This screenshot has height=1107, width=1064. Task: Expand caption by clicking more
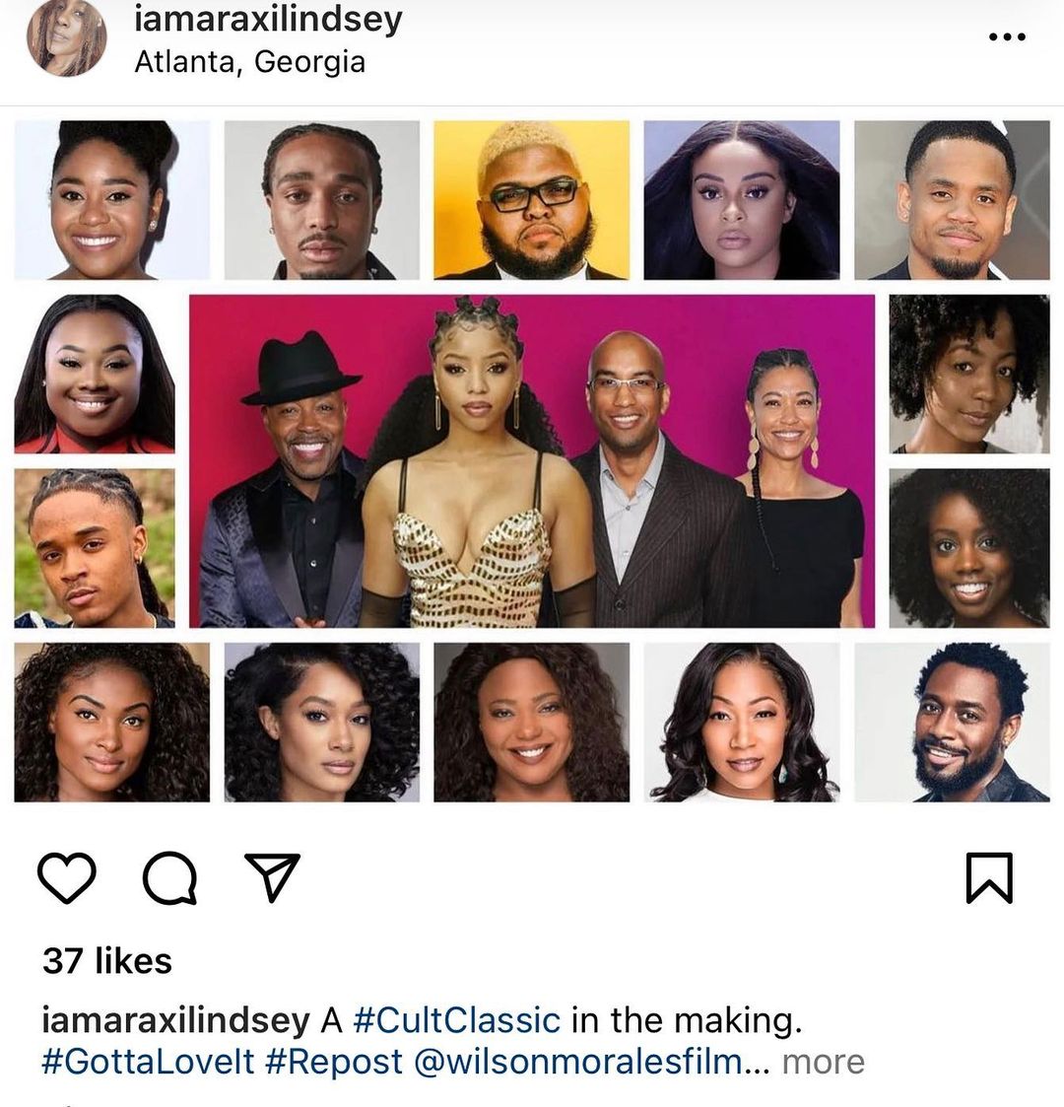coord(824,1062)
